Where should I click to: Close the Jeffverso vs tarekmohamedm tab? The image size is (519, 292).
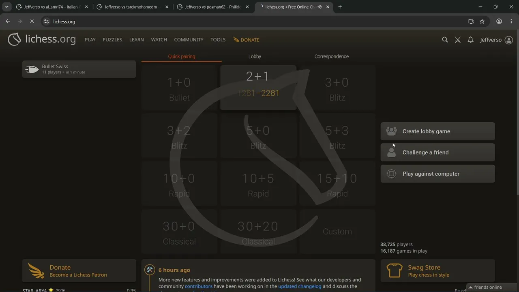click(167, 7)
